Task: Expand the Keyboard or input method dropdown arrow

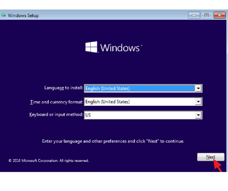Action: click(198, 115)
